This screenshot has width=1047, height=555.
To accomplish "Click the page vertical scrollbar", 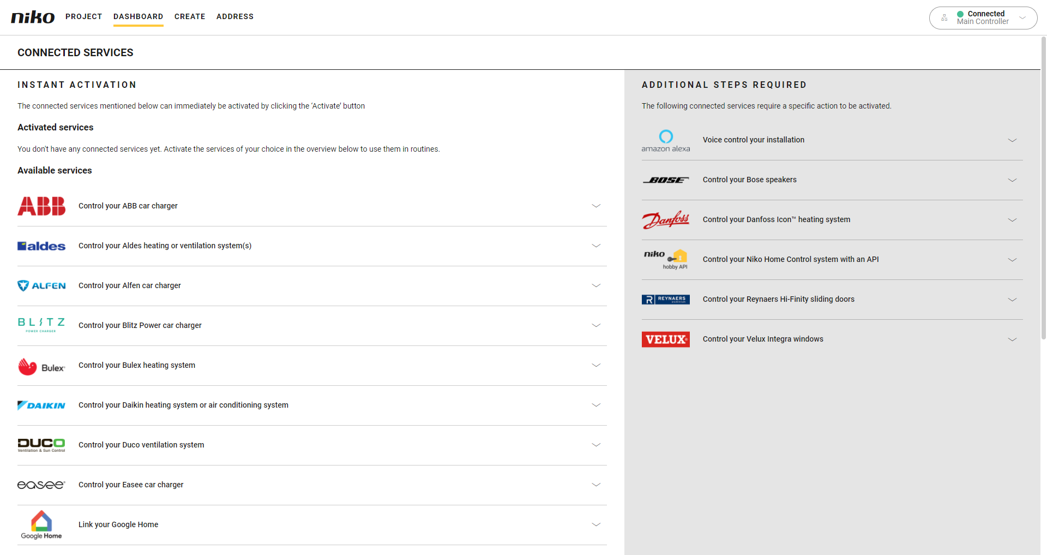I will tap(1043, 186).
